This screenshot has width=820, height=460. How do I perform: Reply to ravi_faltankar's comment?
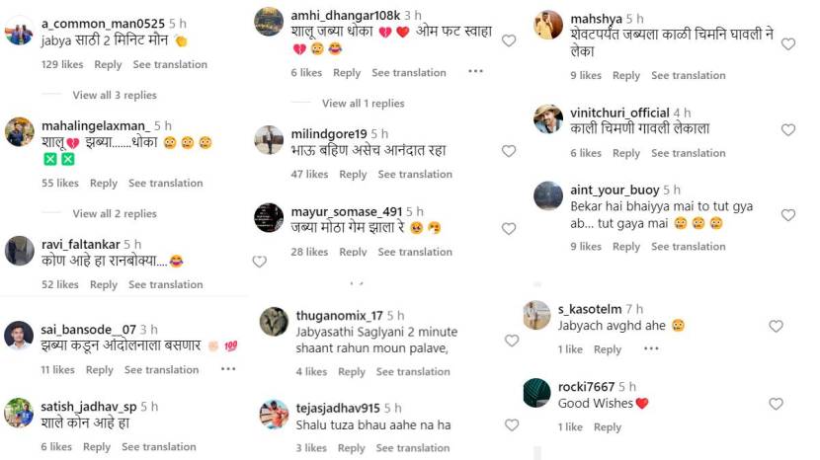(104, 284)
